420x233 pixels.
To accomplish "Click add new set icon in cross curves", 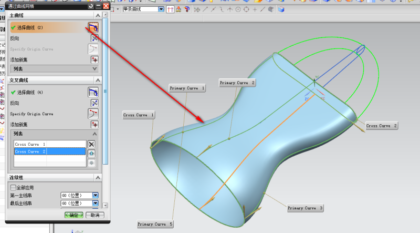I will coord(94,125).
